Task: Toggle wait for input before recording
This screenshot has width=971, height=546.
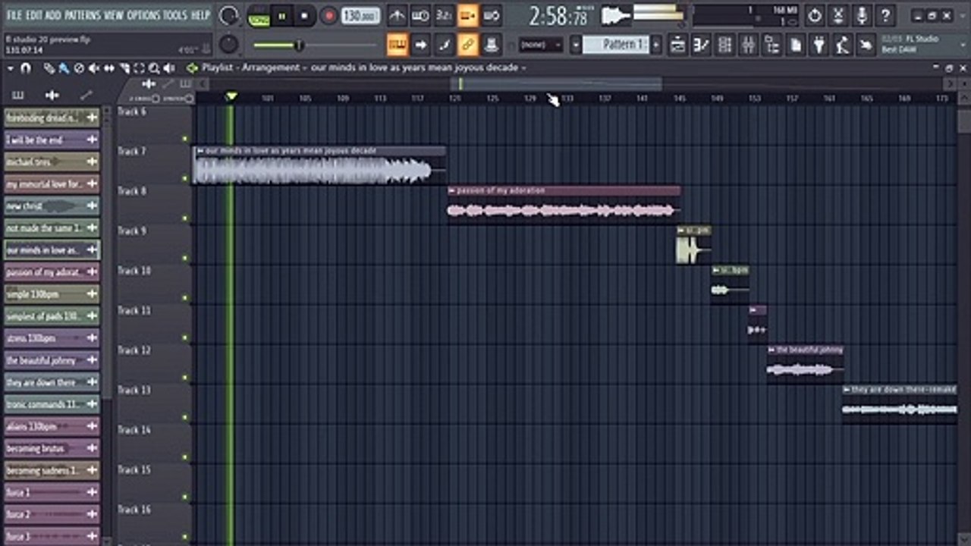Action: pos(420,15)
